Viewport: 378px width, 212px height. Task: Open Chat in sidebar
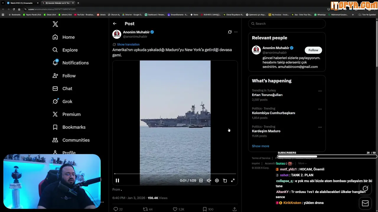[62, 89]
